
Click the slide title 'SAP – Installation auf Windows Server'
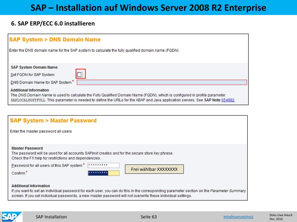point(148,8)
